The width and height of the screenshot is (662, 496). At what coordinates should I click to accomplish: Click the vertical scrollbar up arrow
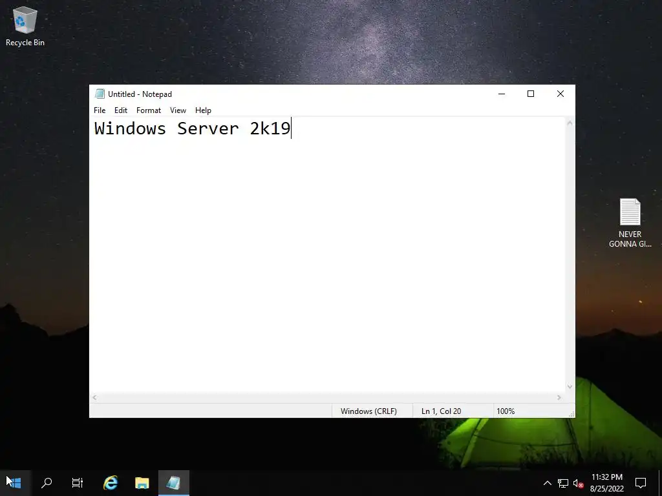[x=570, y=123]
